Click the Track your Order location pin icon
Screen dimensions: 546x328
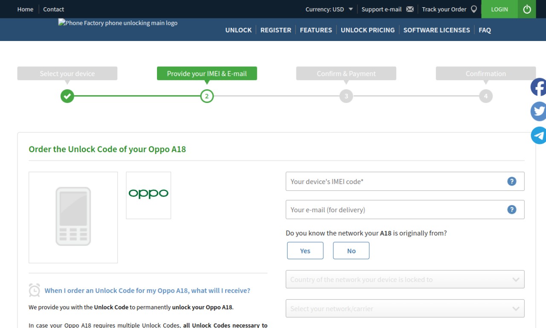click(x=474, y=9)
